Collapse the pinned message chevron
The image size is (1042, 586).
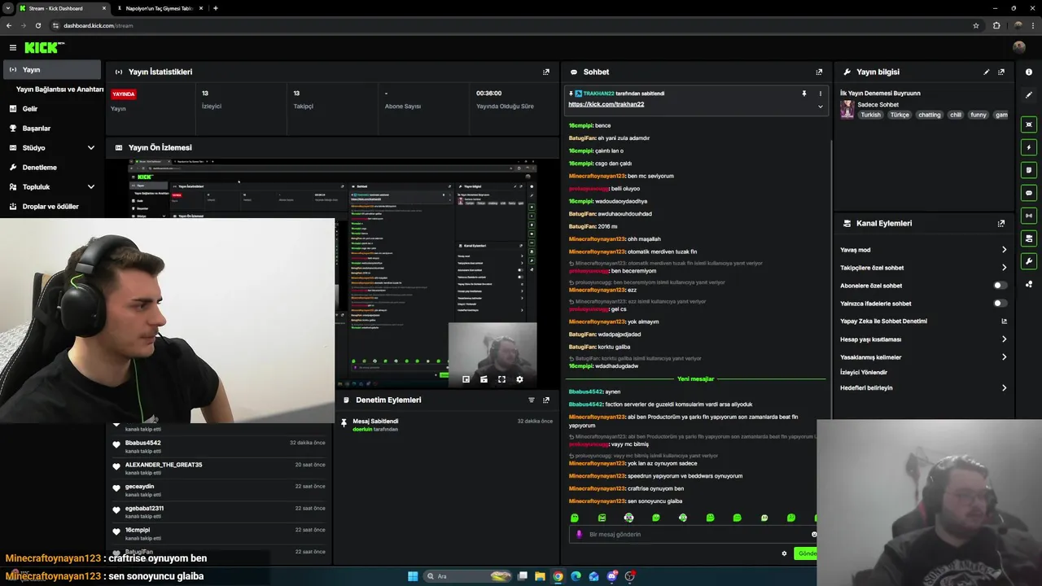820,106
